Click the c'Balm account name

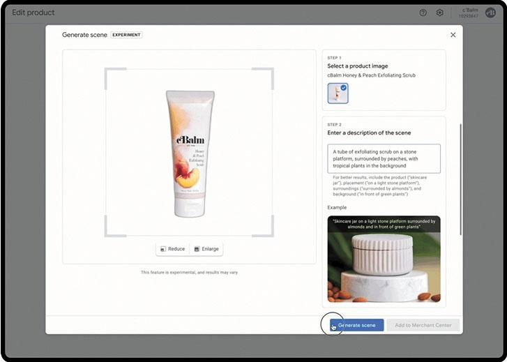(x=470, y=10)
